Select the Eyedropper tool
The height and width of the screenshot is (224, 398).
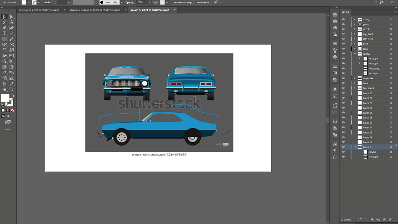click(4, 73)
